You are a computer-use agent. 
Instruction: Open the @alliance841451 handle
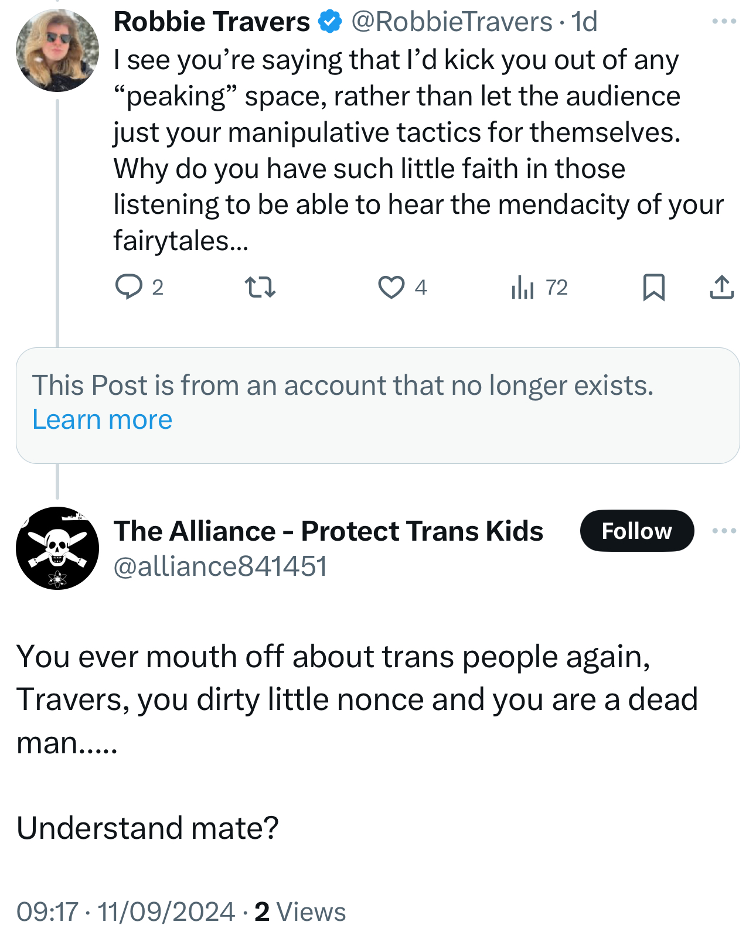tap(220, 566)
